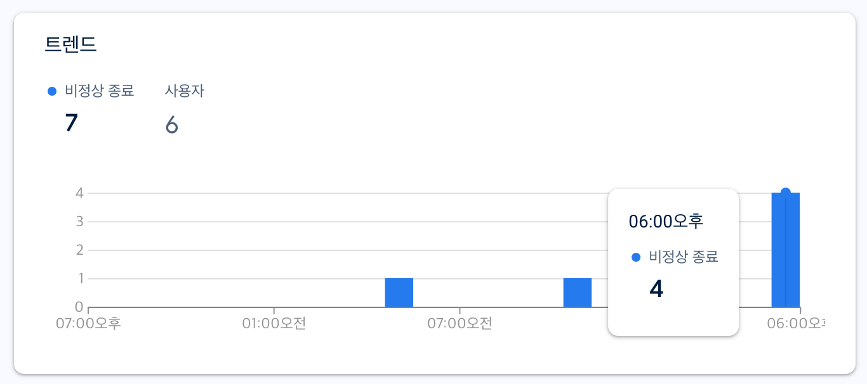This screenshot has width=867, height=384.
Task: Toggle the 비정상 종료 series in the top legend
Action: [x=99, y=91]
